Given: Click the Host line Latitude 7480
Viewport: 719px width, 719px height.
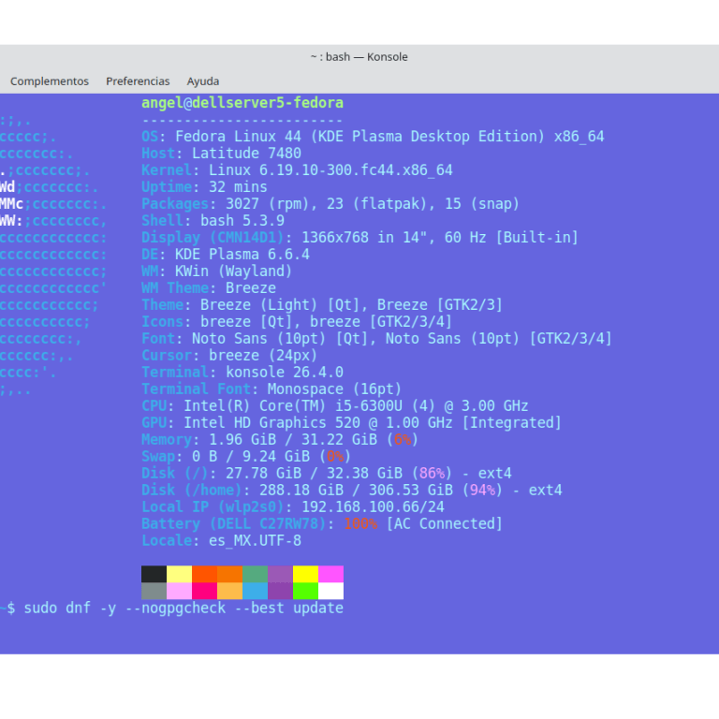Looking at the screenshot, I should coord(222,154).
